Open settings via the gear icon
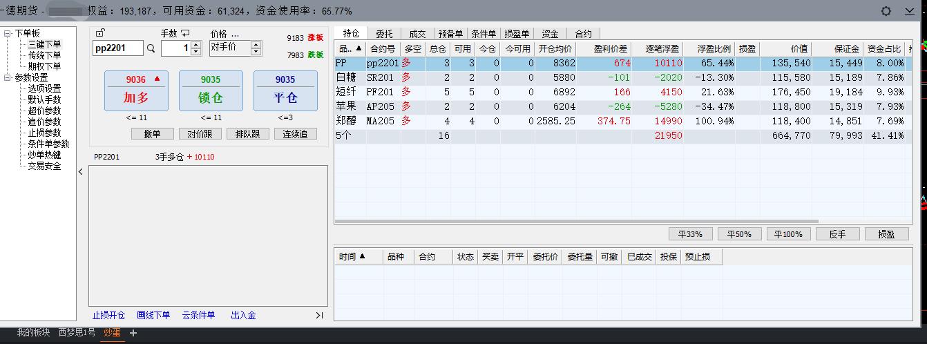The width and height of the screenshot is (927, 344). (x=886, y=11)
